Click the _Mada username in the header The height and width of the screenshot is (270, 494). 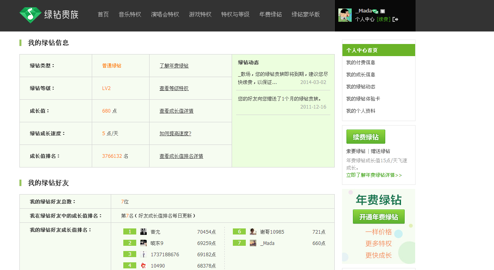pyautogui.click(x=363, y=11)
